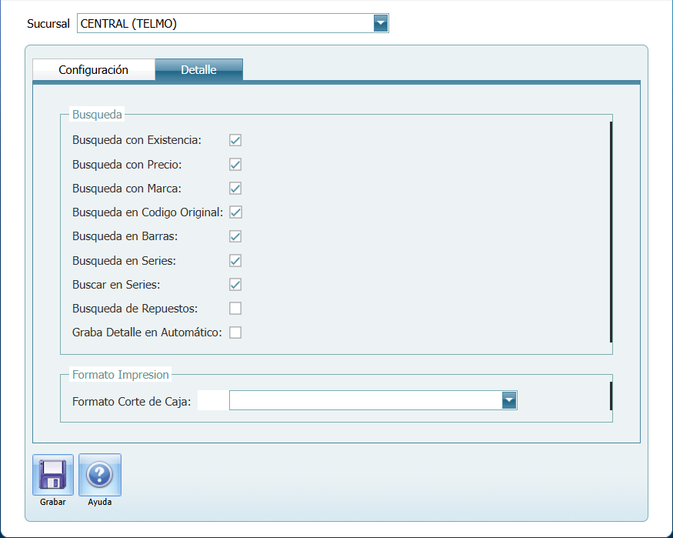The width and height of the screenshot is (673, 538).
Task: Click inside the Formato Corte de Caja field
Action: click(365, 400)
